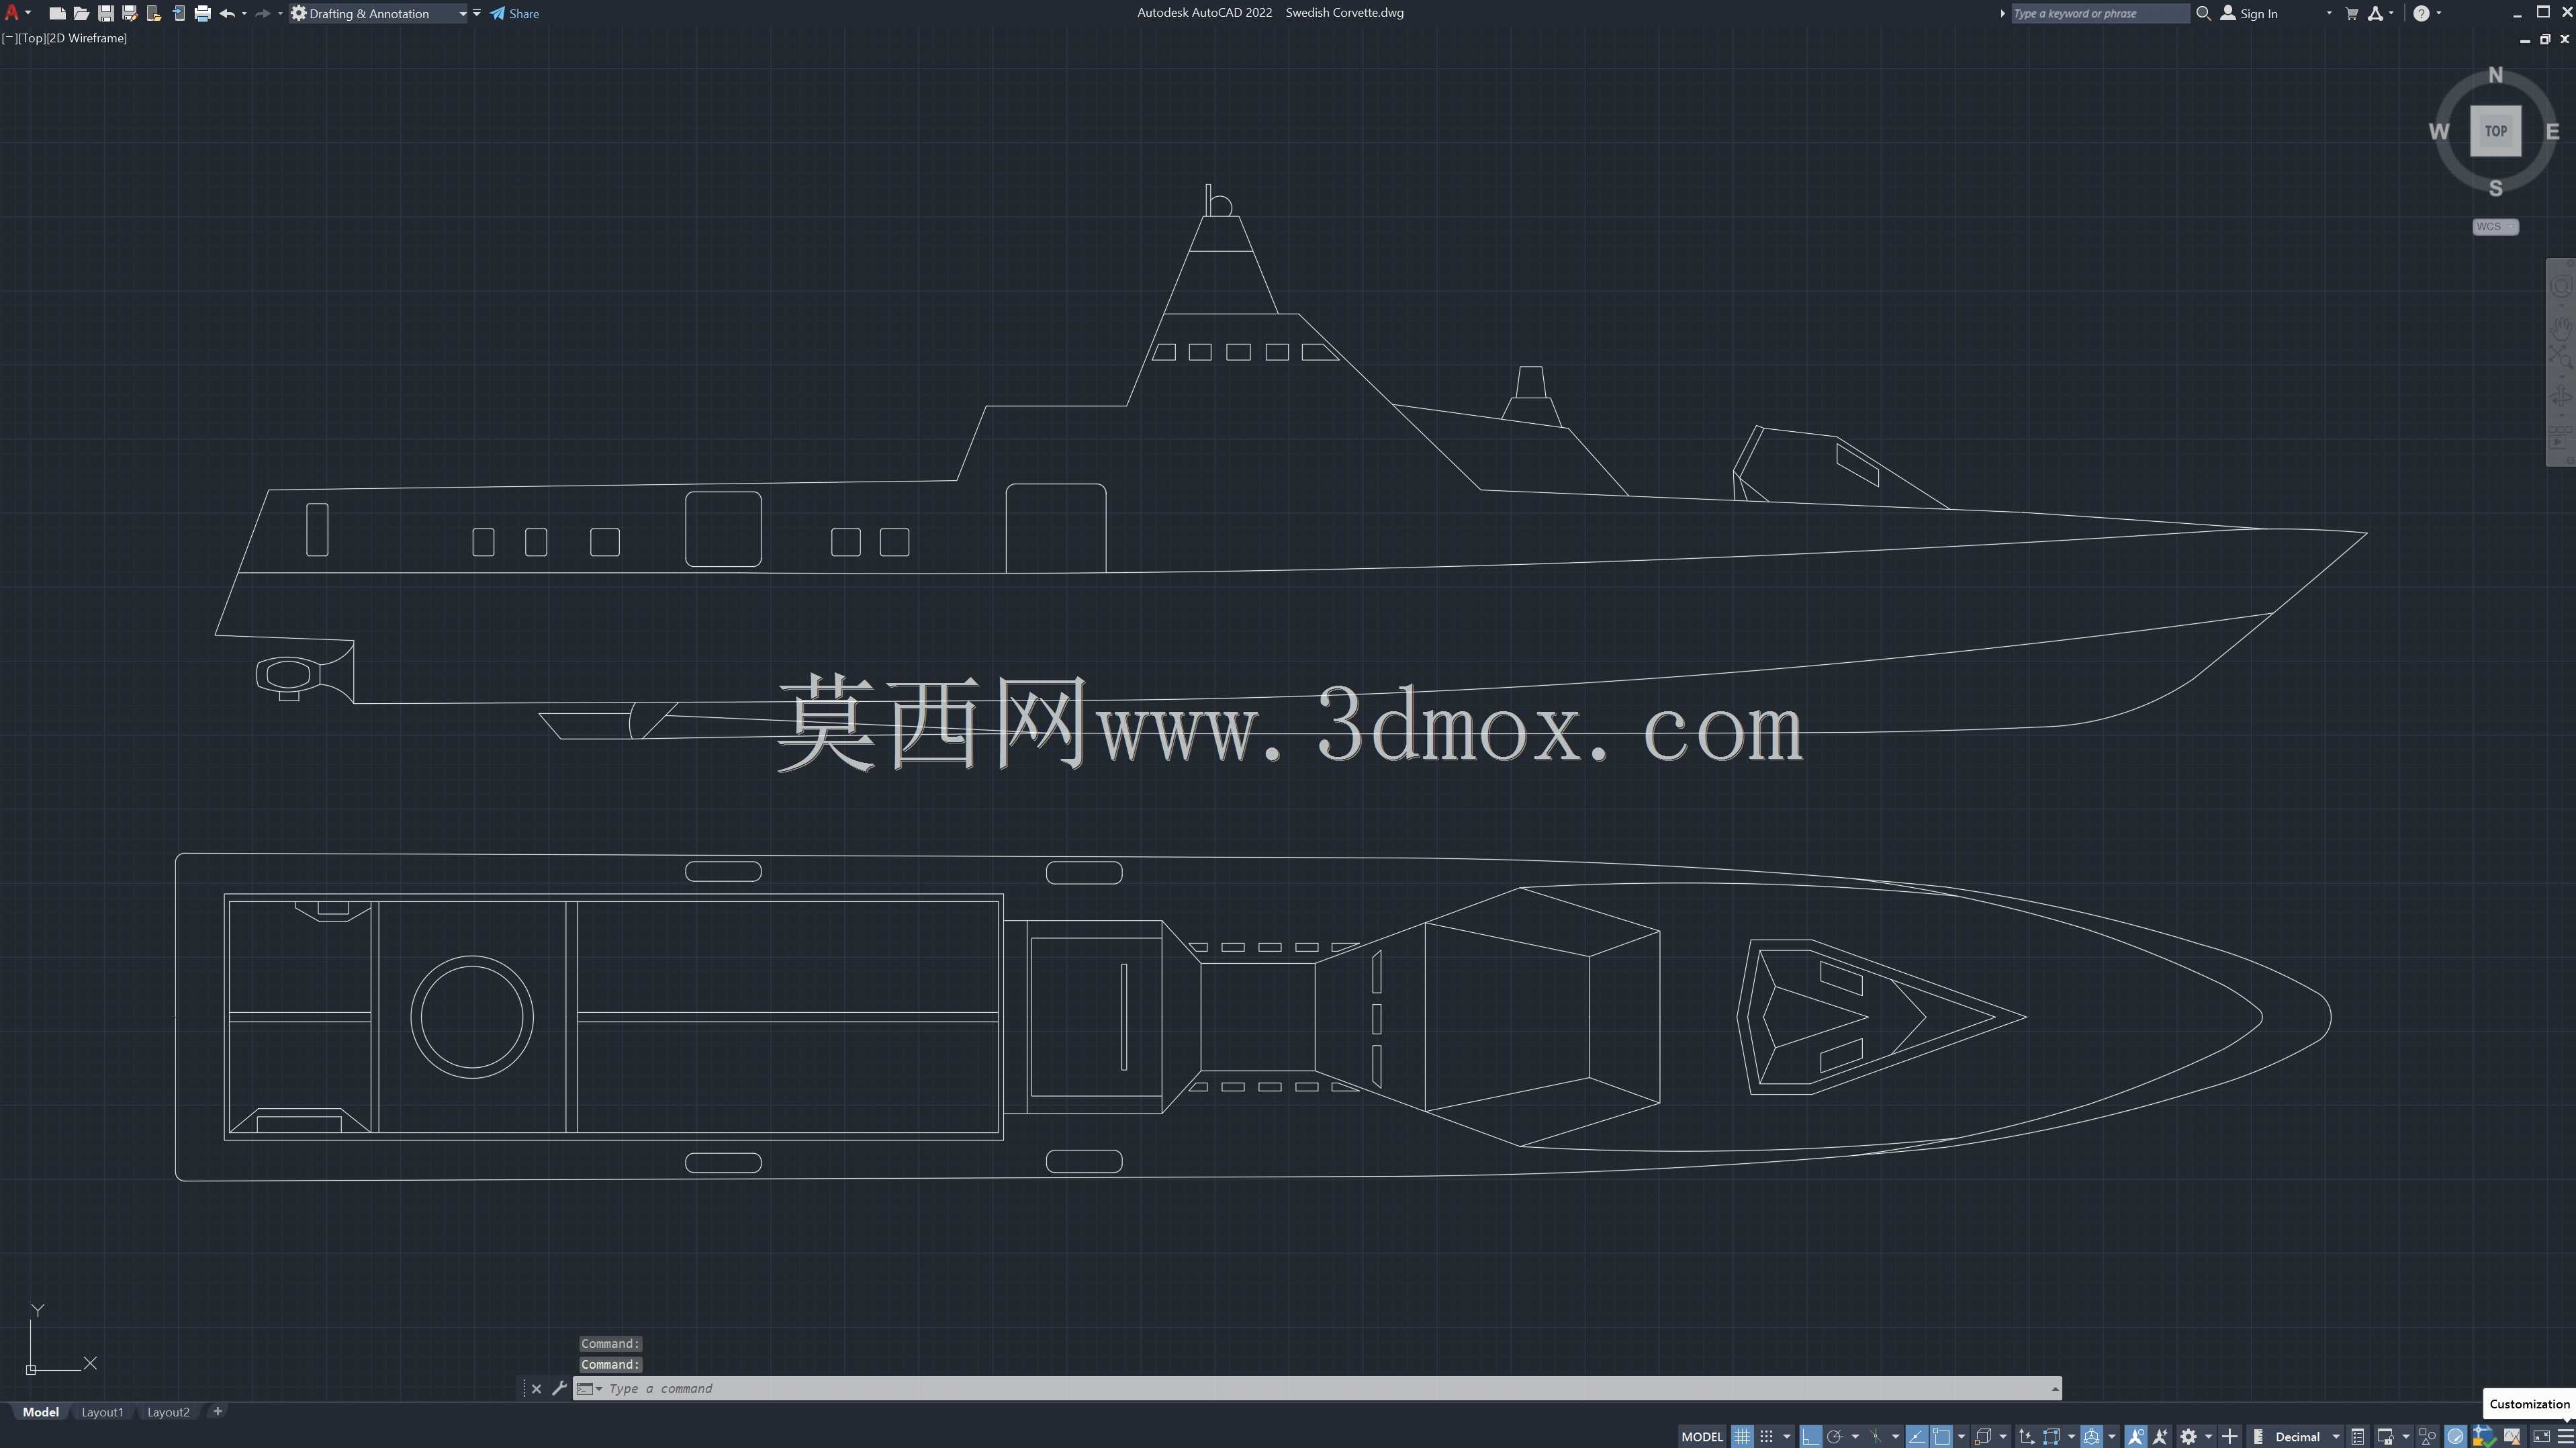Click the Lock UI icon

2385,1437
